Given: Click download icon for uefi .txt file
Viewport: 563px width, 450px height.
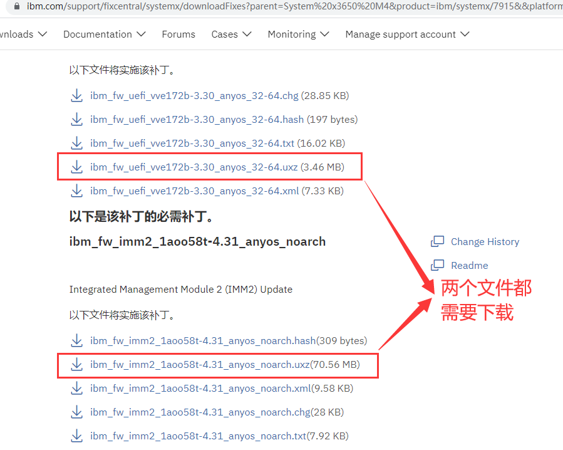Looking at the screenshot, I should pos(76,143).
